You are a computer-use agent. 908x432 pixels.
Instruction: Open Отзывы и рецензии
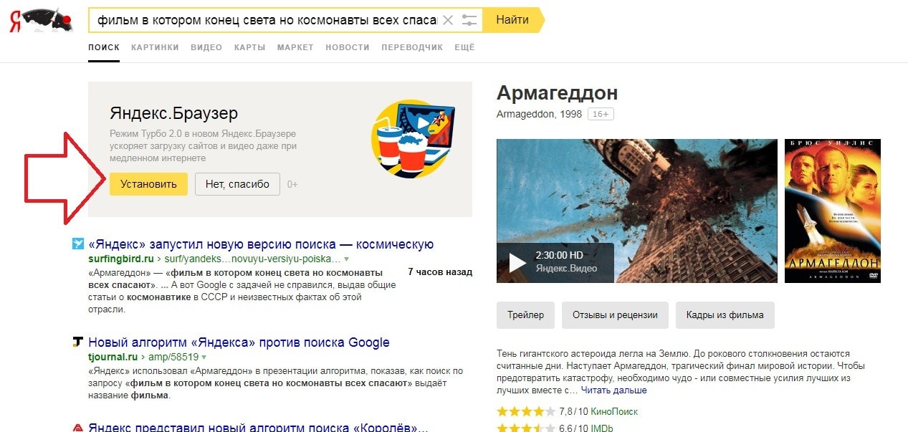tap(615, 315)
